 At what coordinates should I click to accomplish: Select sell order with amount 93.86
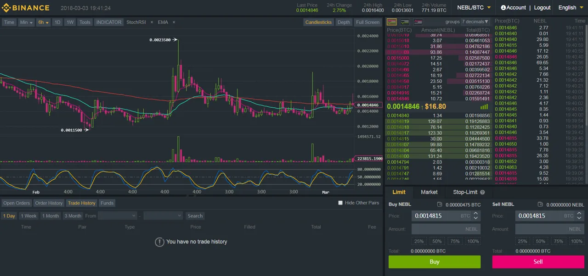pos(438,52)
